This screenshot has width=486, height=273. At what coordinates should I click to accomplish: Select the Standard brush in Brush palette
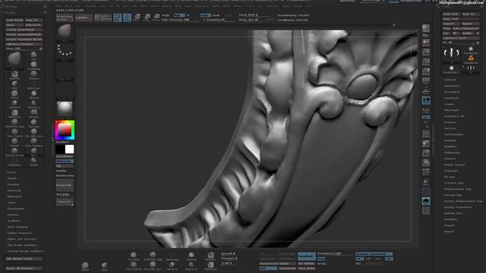(33, 75)
